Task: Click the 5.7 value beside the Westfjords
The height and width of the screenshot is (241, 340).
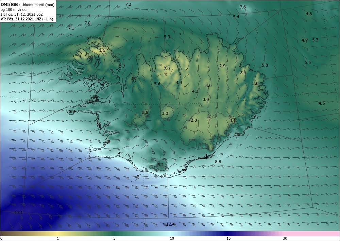Action: pyautogui.click(x=122, y=66)
